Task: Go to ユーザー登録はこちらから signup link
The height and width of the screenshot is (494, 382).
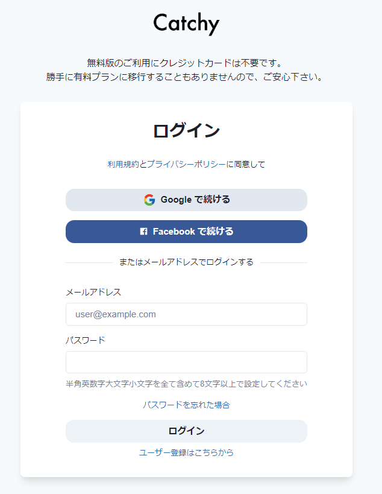Action: point(186,452)
